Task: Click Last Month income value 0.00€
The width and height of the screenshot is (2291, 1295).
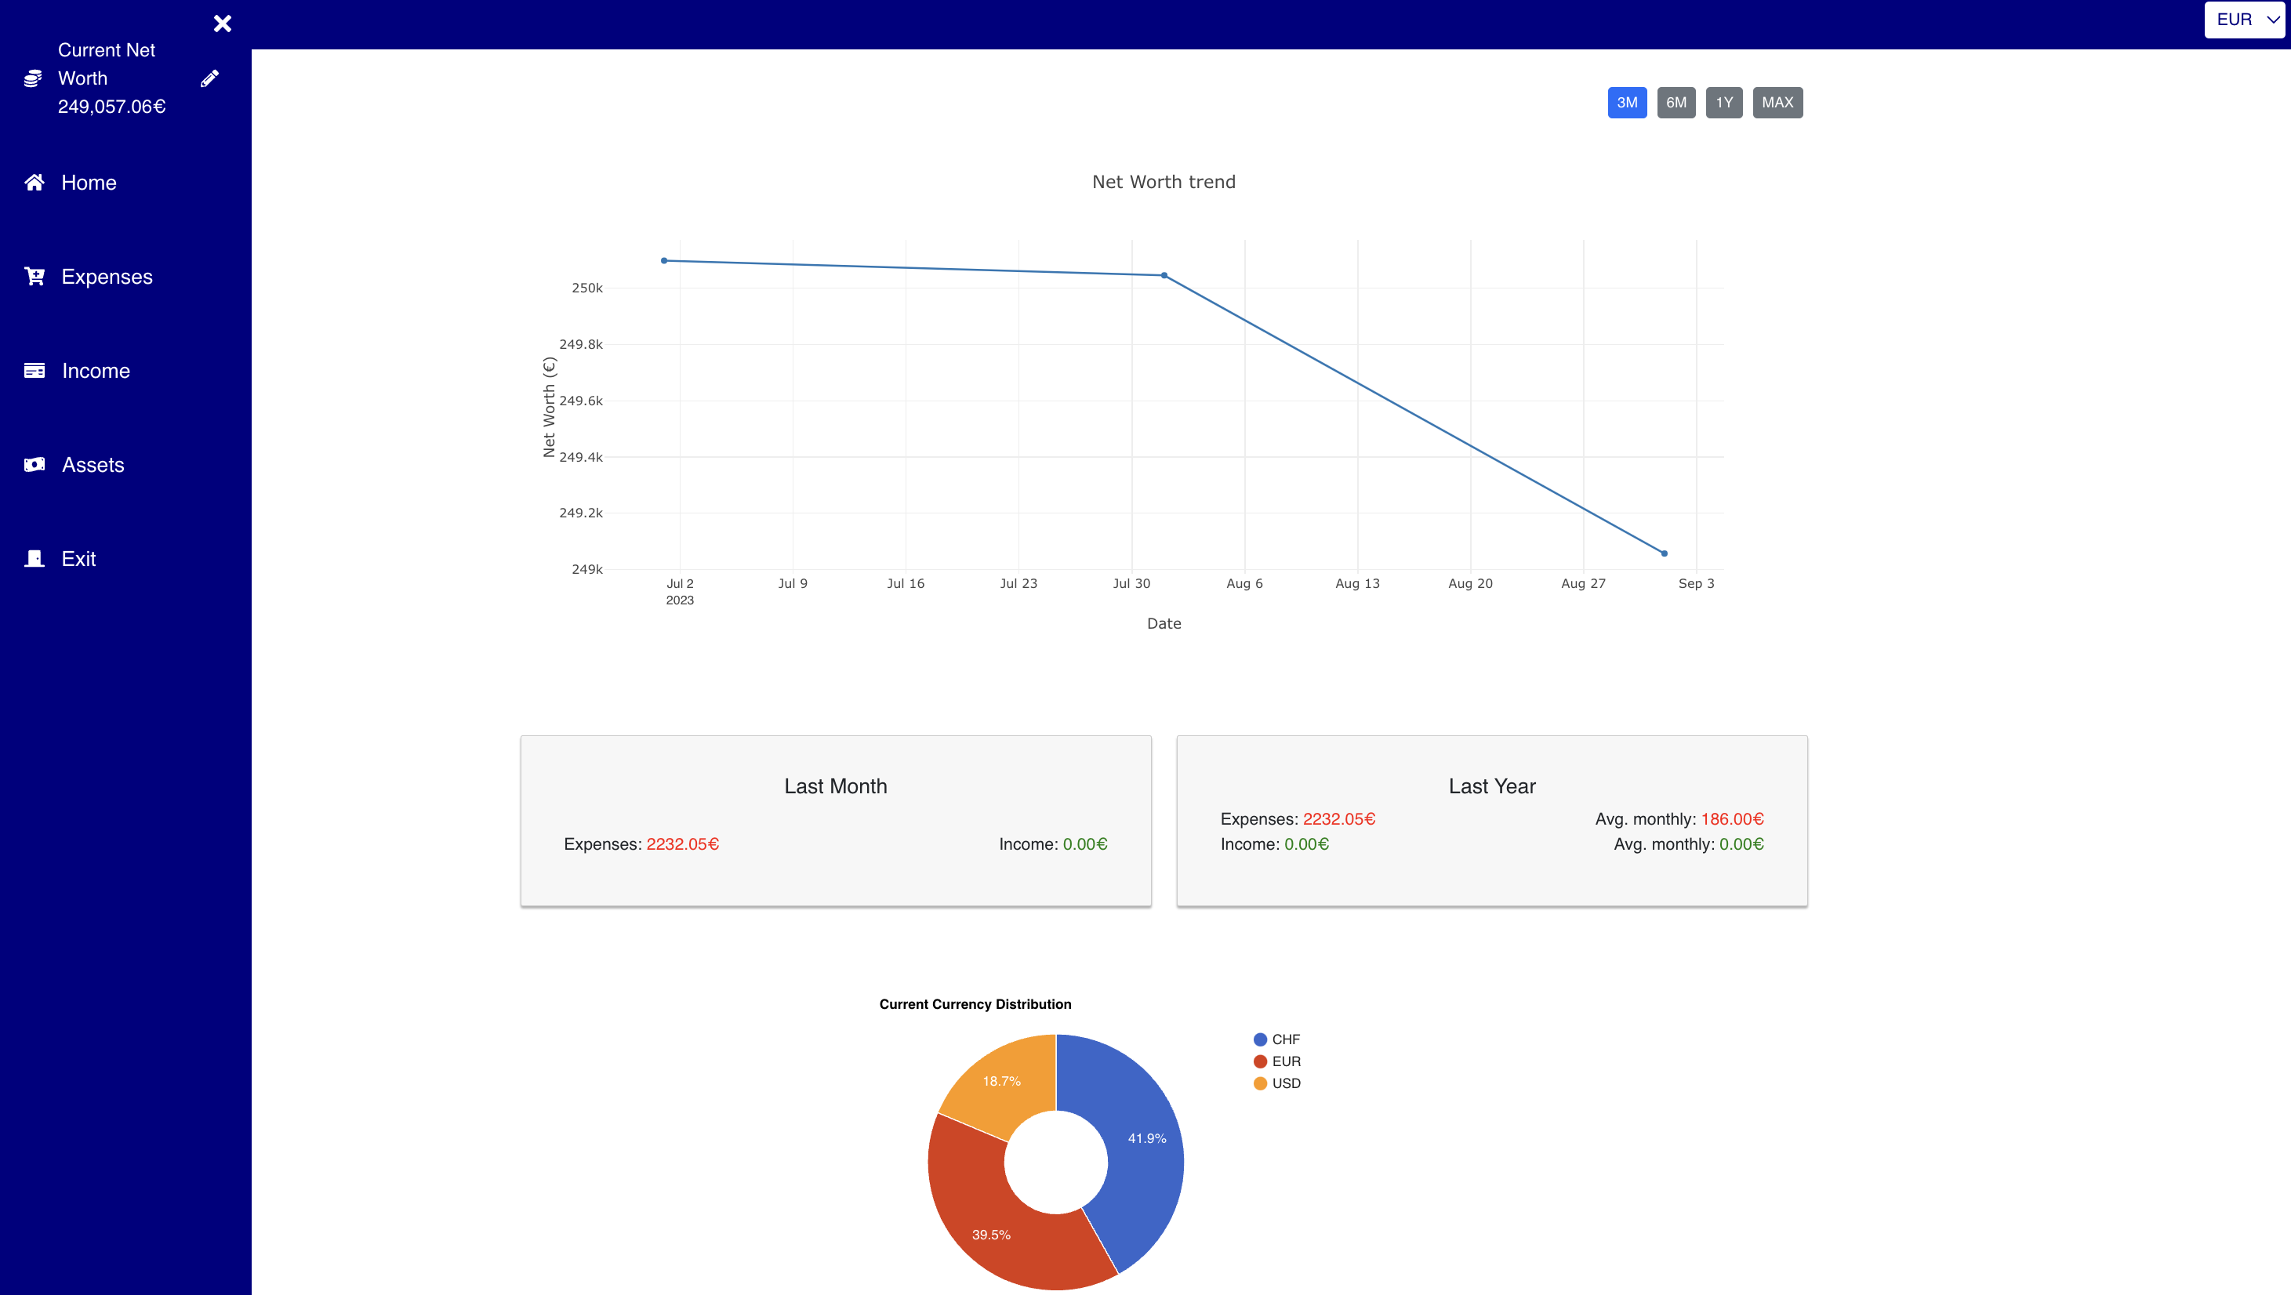Action: [x=1085, y=844]
